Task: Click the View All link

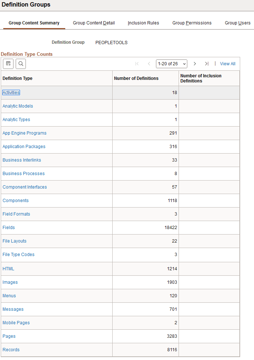Action: [x=227, y=63]
